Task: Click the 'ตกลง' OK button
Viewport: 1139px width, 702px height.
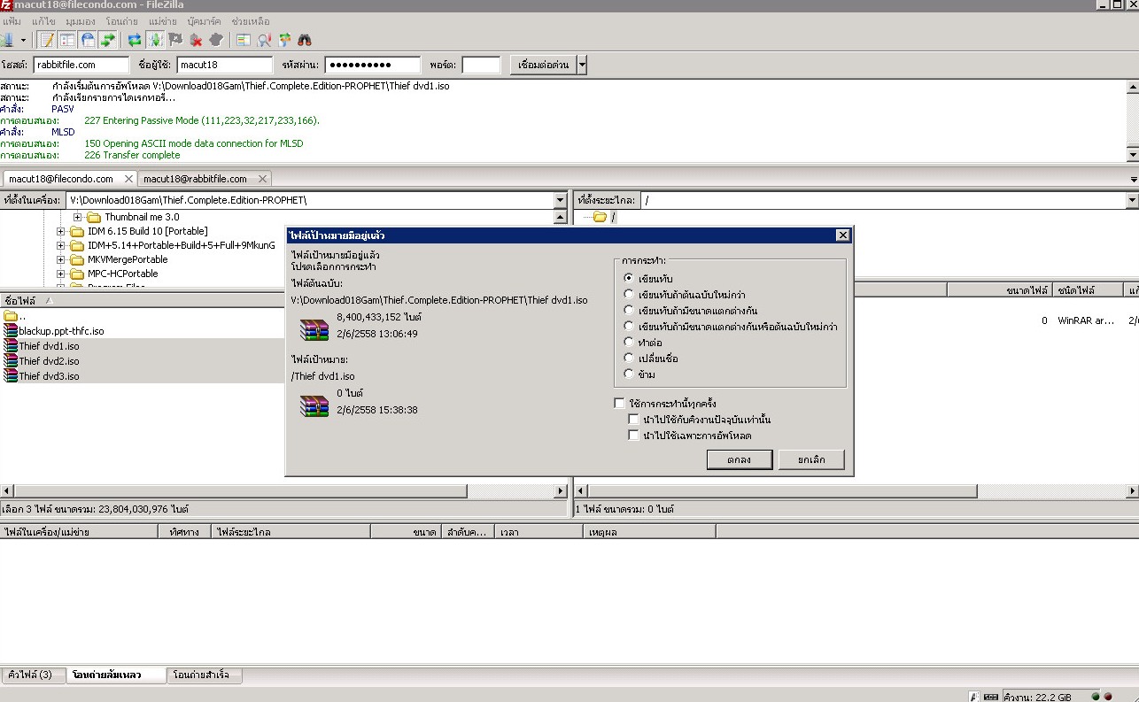Action: (x=740, y=459)
